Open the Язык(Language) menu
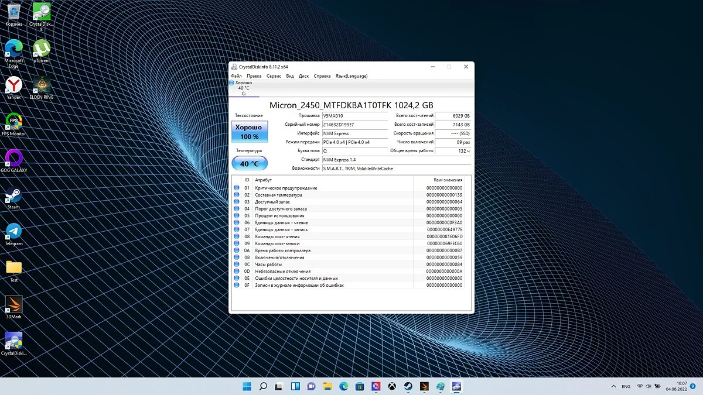This screenshot has width=703, height=395. click(351, 76)
